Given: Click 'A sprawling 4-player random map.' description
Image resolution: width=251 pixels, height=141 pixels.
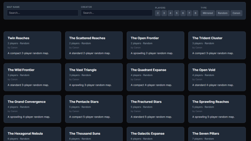Looking at the screenshot, I should tap(29, 117).
